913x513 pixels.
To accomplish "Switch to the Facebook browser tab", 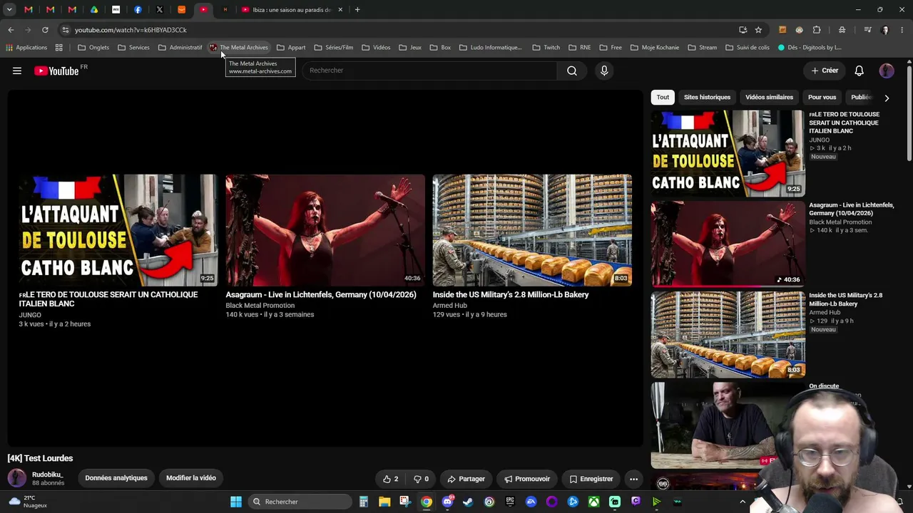I will 138,10.
